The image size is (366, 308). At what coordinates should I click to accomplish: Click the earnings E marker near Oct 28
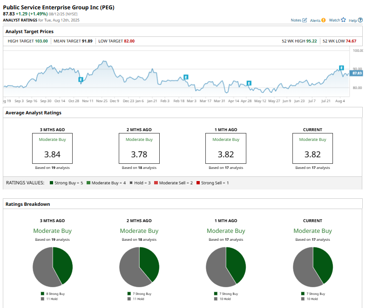[81, 79]
